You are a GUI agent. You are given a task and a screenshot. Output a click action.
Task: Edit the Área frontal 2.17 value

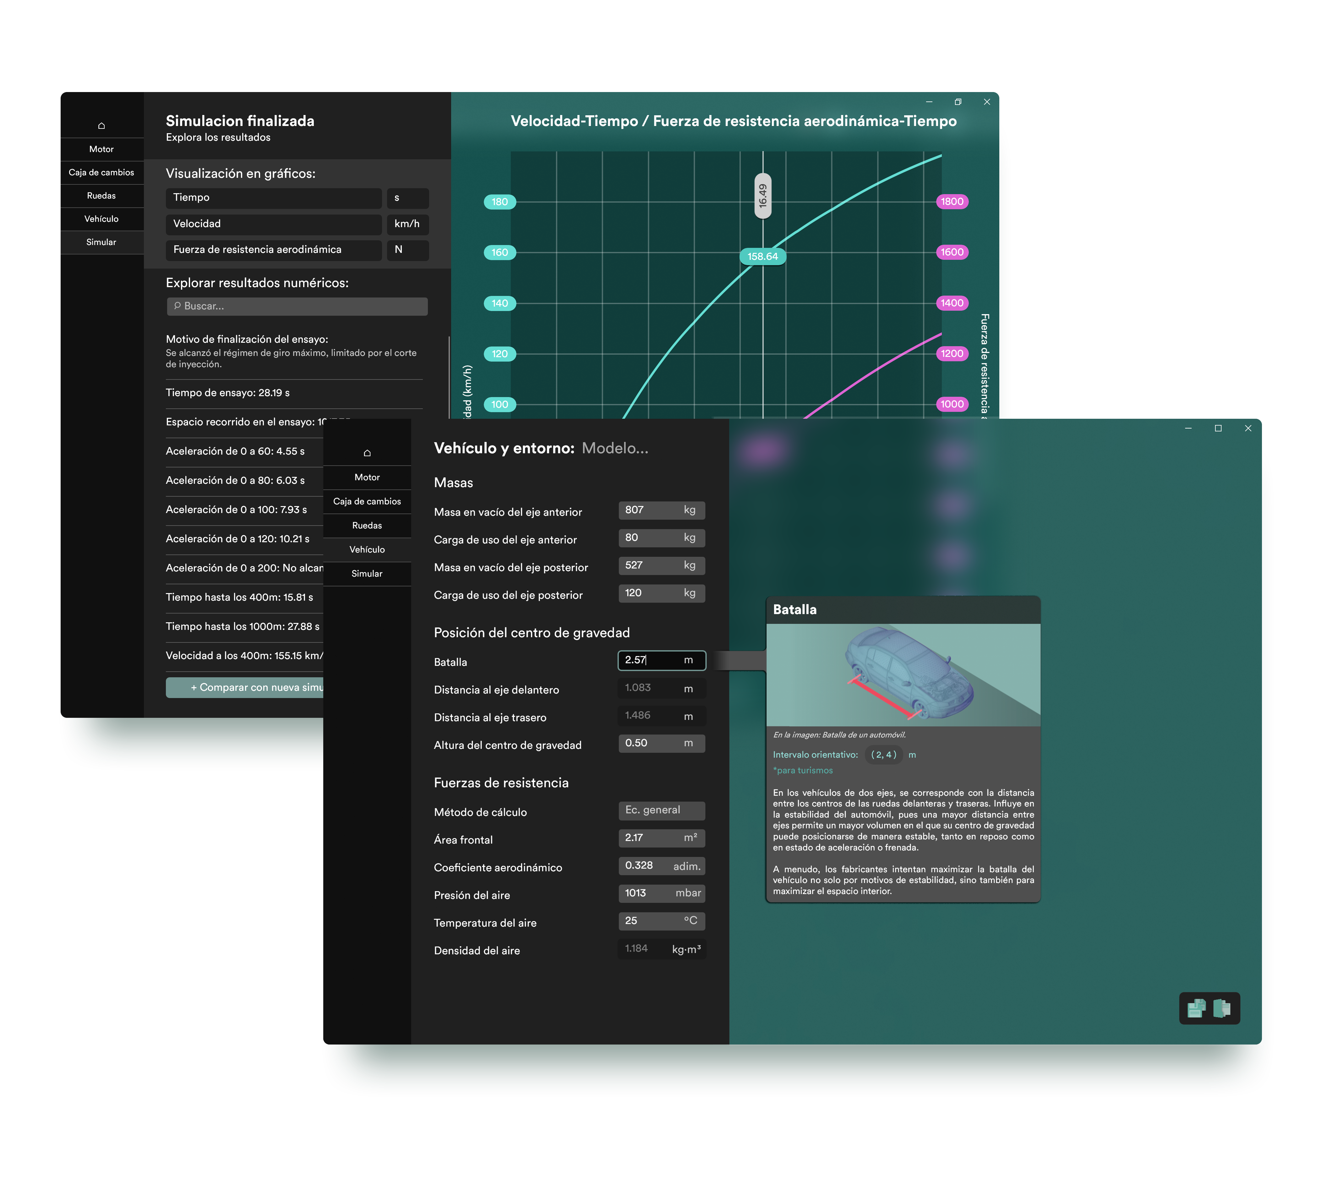click(662, 838)
